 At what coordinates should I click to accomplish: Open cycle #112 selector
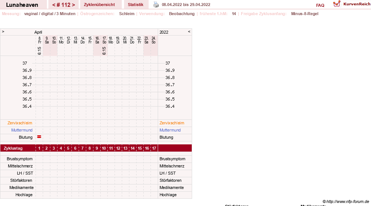click(64, 5)
